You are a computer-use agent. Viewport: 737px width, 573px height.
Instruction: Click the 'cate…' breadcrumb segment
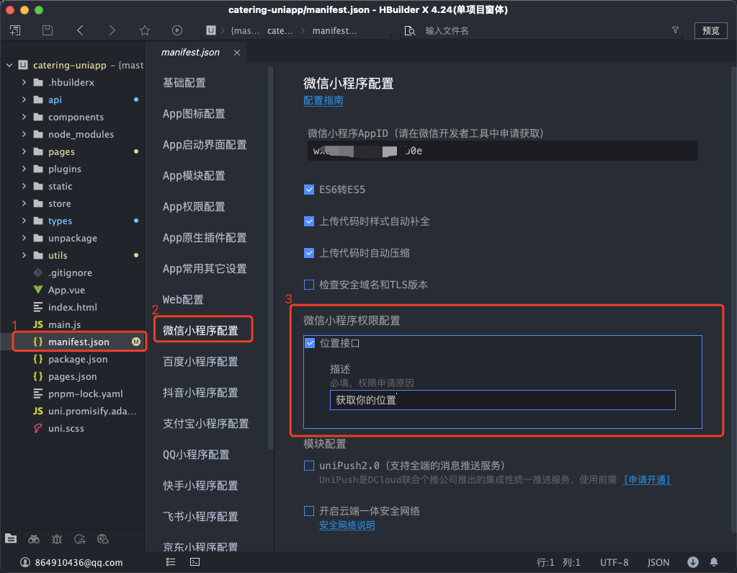click(x=280, y=31)
